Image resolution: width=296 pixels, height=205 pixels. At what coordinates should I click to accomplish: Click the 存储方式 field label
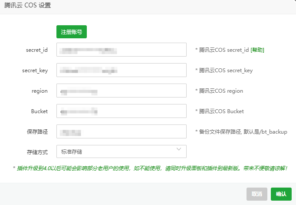coord(36,152)
